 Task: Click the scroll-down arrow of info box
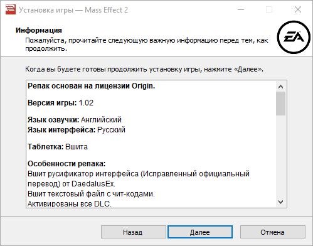[280, 202]
